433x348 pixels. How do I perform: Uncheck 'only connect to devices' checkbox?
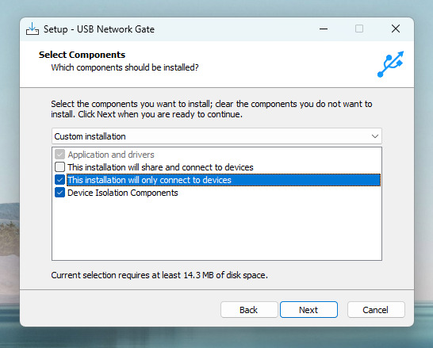pyautogui.click(x=59, y=180)
